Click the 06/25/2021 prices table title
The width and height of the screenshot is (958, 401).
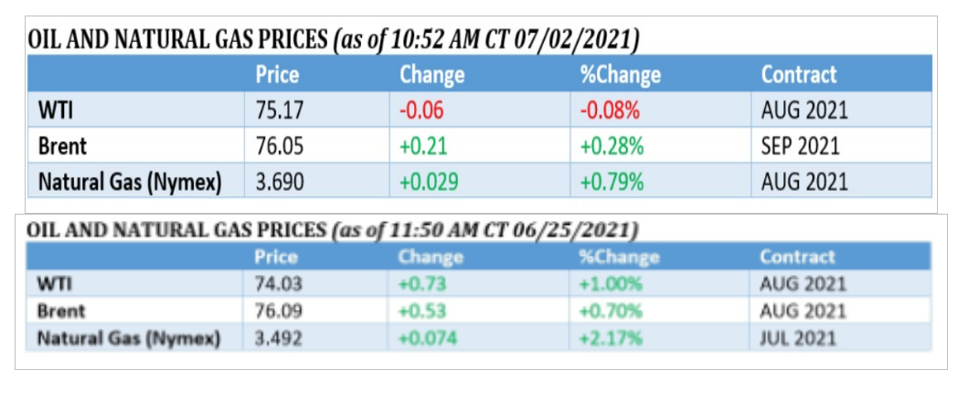click(333, 228)
